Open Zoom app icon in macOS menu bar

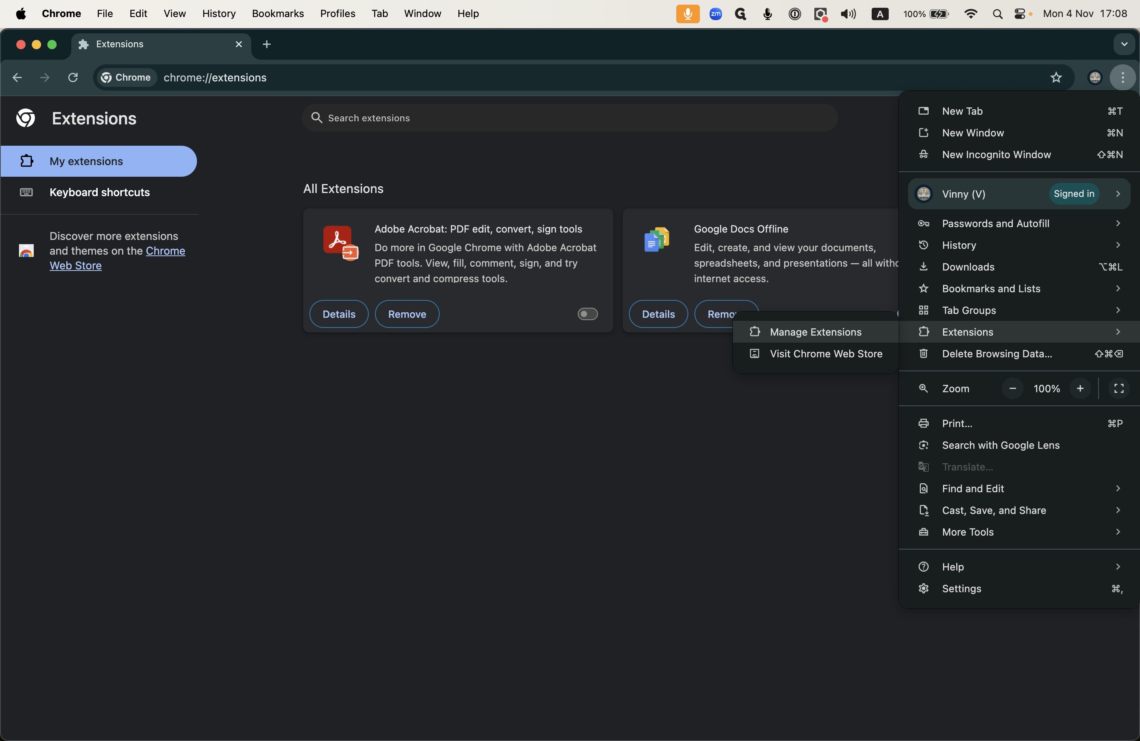tap(715, 14)
